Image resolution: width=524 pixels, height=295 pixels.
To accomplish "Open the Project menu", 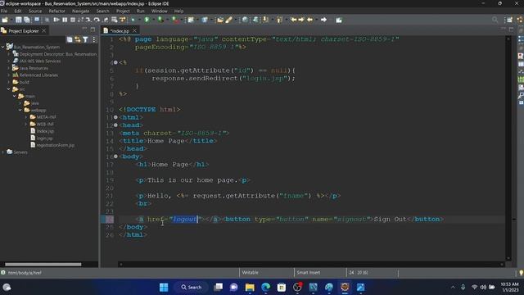I will click(x=123, y=11).
